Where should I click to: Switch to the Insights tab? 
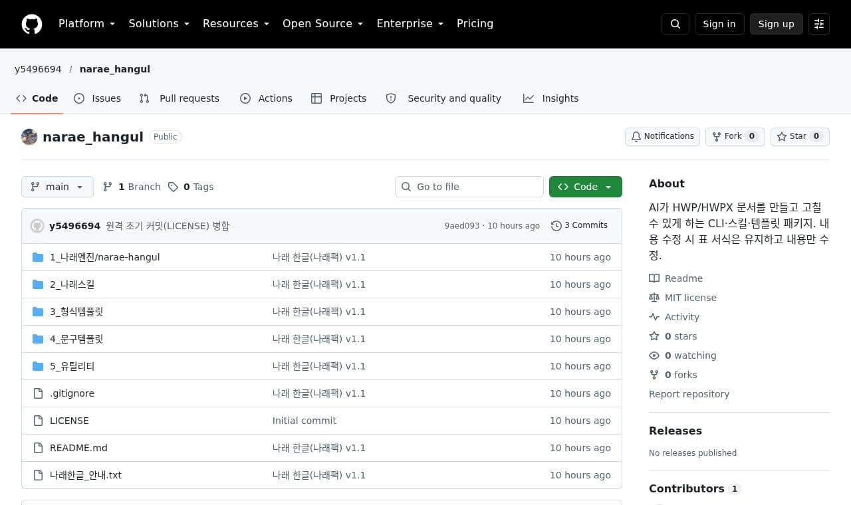551,98
